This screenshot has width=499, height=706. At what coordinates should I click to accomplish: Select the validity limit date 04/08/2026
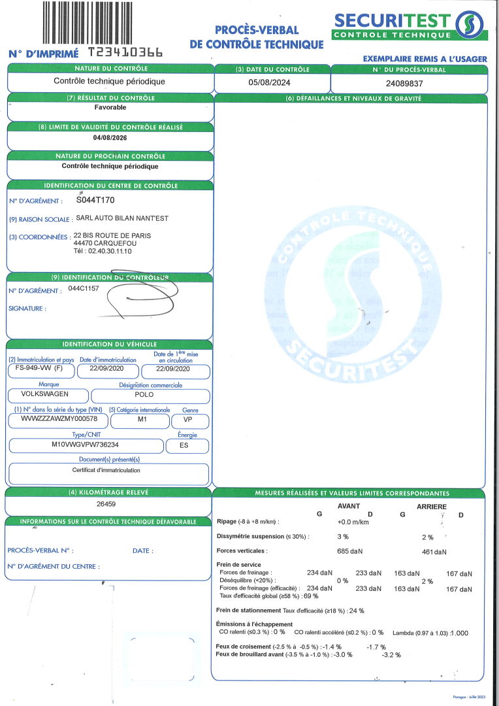coord(110,138)
